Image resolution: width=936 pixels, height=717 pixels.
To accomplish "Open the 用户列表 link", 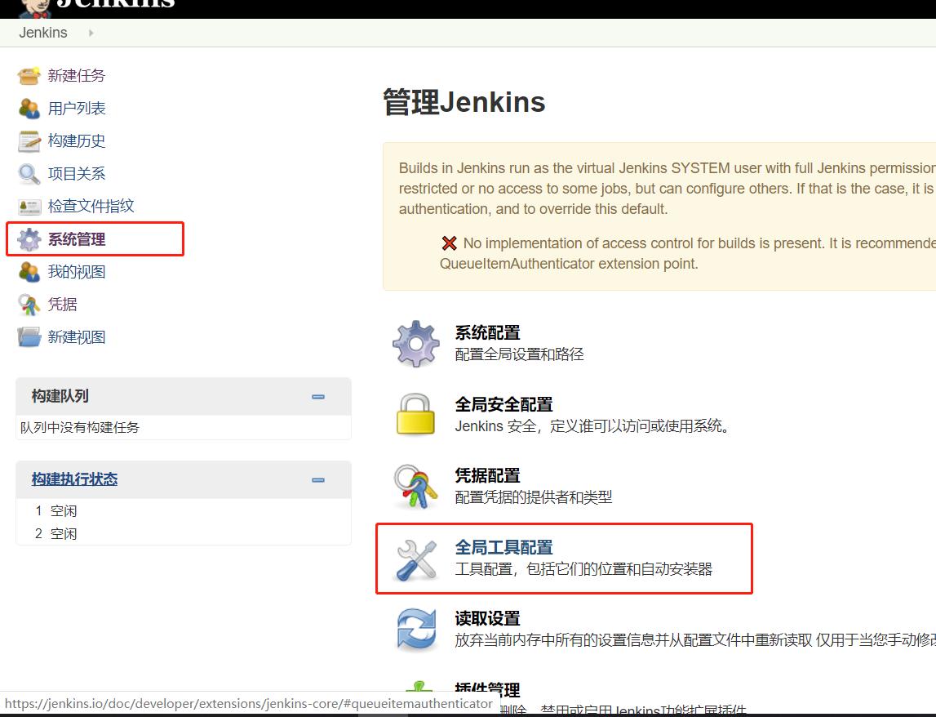I will 77,108.
